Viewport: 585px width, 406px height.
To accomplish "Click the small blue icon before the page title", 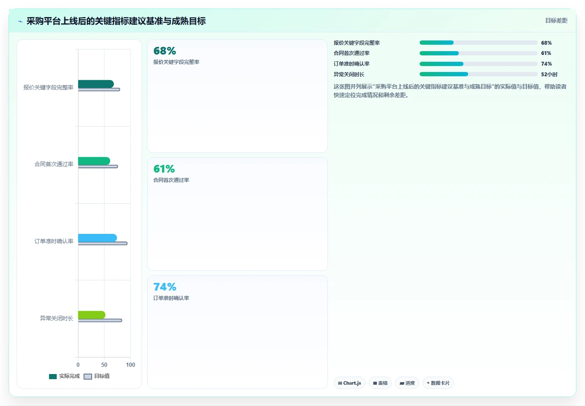I will point(20,21).
